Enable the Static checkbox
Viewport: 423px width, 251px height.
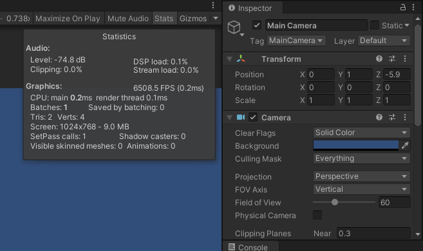tap(375, 25)
